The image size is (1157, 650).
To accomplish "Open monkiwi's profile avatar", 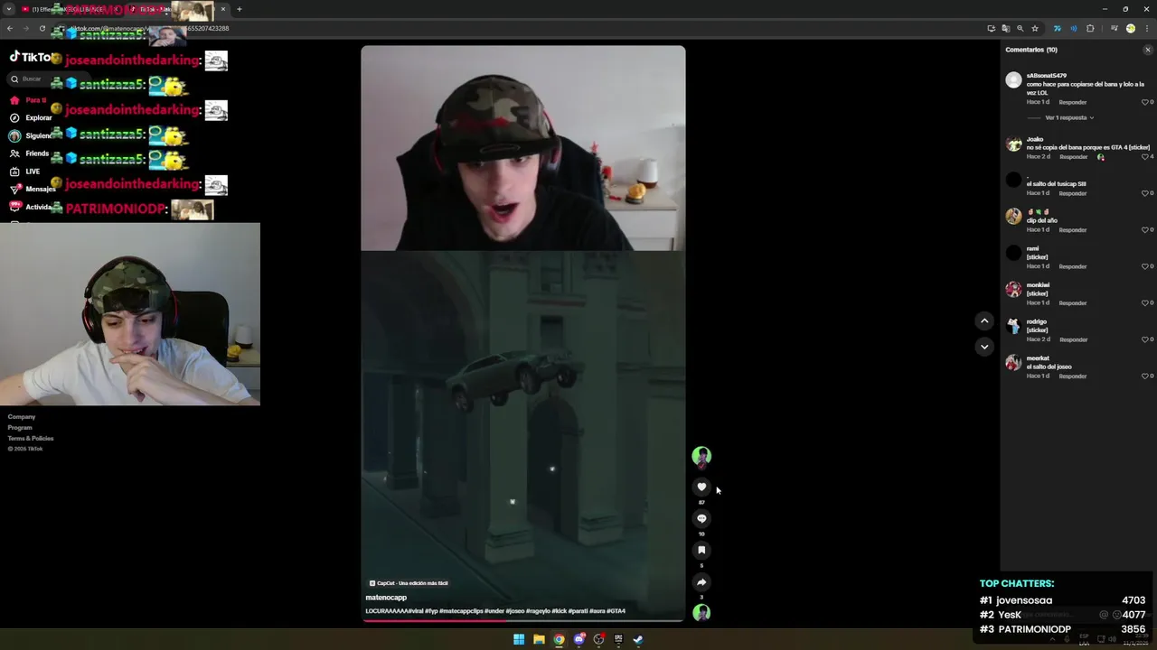I will point(1014,289).
